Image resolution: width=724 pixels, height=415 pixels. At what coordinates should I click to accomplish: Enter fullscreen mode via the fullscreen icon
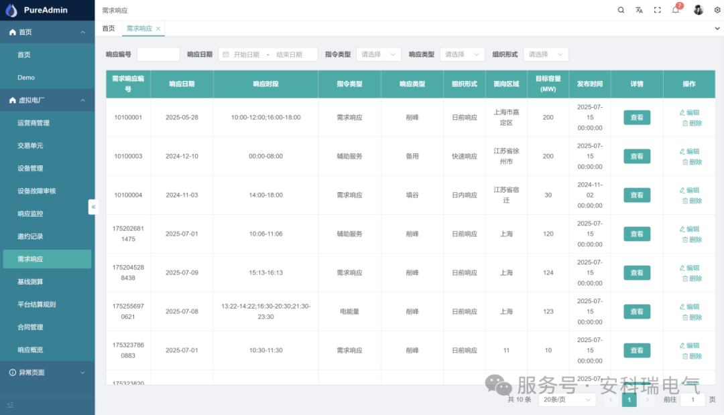(657, 10)
